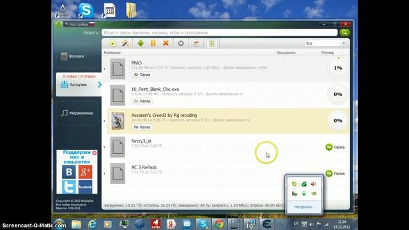Expand the MW3 download row arrow
This screenshot has height=230, width=409.
(105, 69)
